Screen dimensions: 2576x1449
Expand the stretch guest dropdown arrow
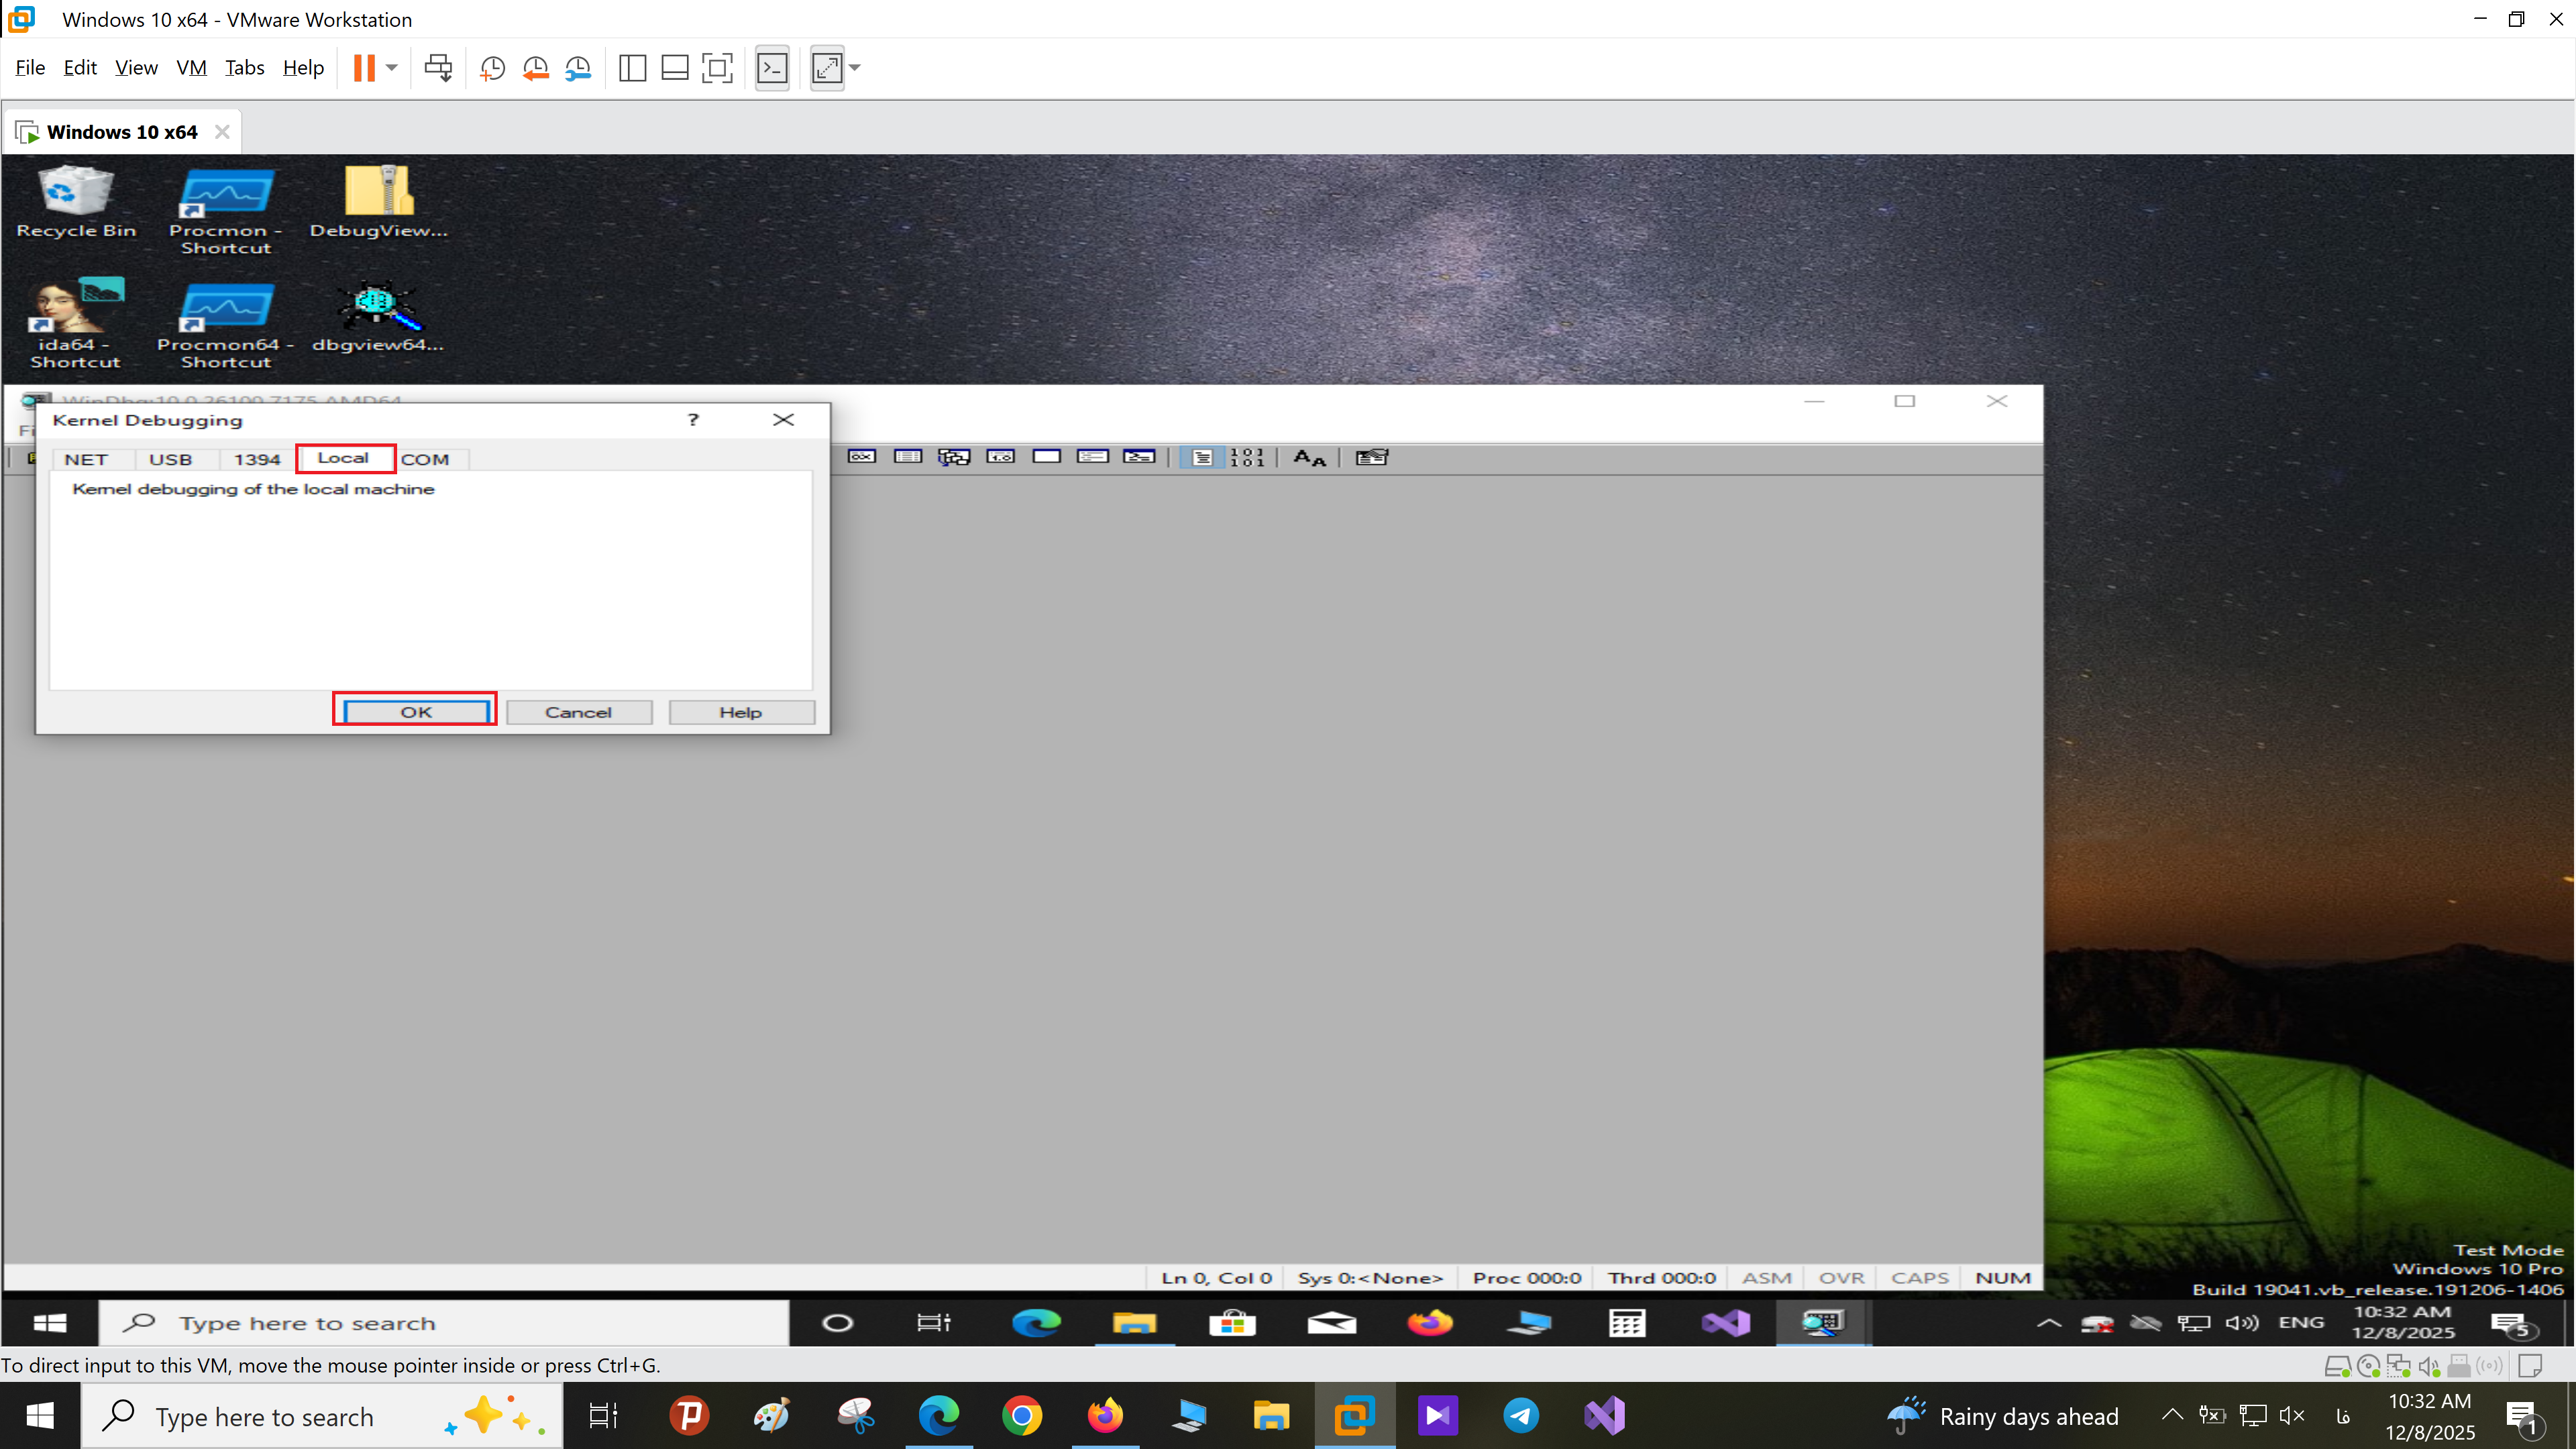pyautogui.click(x=855, y=68)
